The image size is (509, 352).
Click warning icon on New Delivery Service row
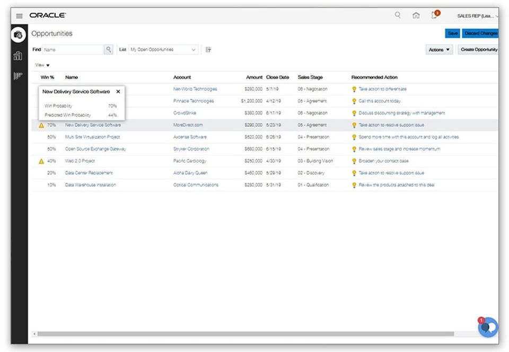[x=41, y=125]
